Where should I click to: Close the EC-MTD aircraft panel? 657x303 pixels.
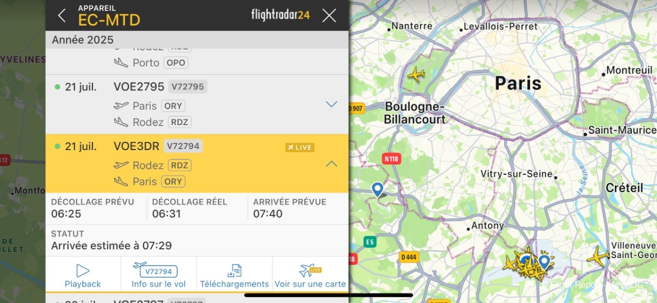pos(329,15)
